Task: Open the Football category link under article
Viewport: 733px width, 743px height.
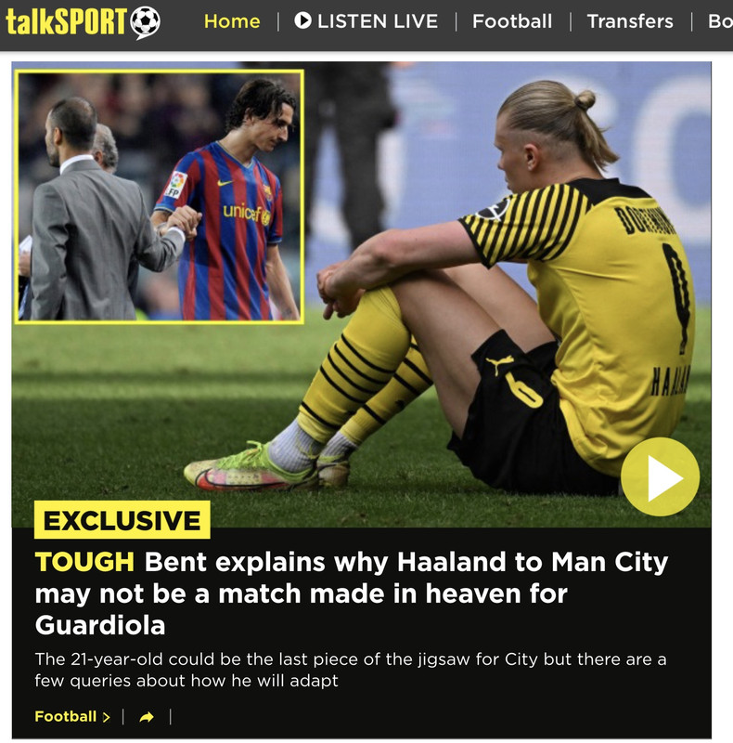Action: [x=66, y=716]
